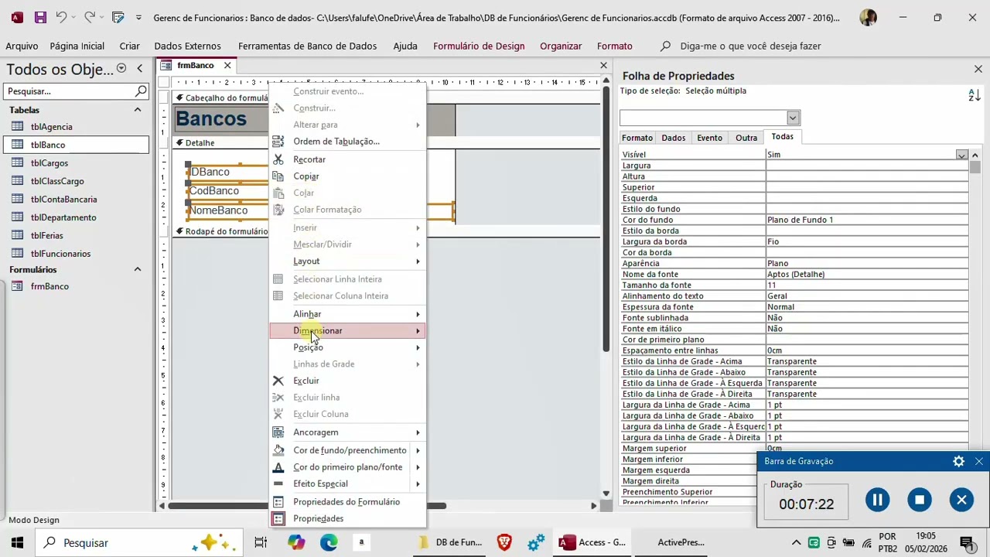Click the Windows taskbar Pesquisar box
990x557 pixels.
tap(139, 542)
